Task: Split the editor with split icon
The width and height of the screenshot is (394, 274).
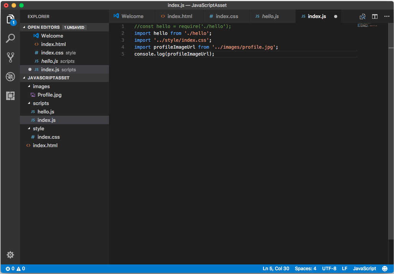Action: click(x=375, y=16)
